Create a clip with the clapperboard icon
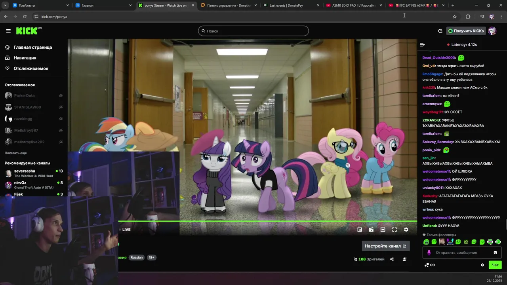The width and height of the screenshot is (507, 285). click(x=371, y=230)
